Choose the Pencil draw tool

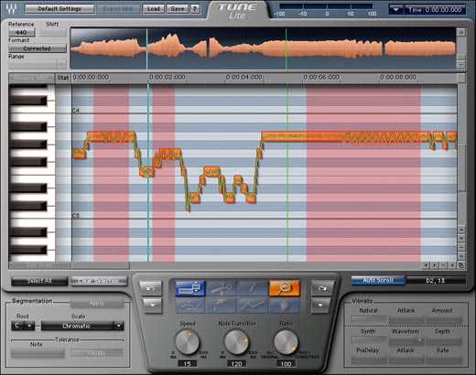click(x=253, y=288)
